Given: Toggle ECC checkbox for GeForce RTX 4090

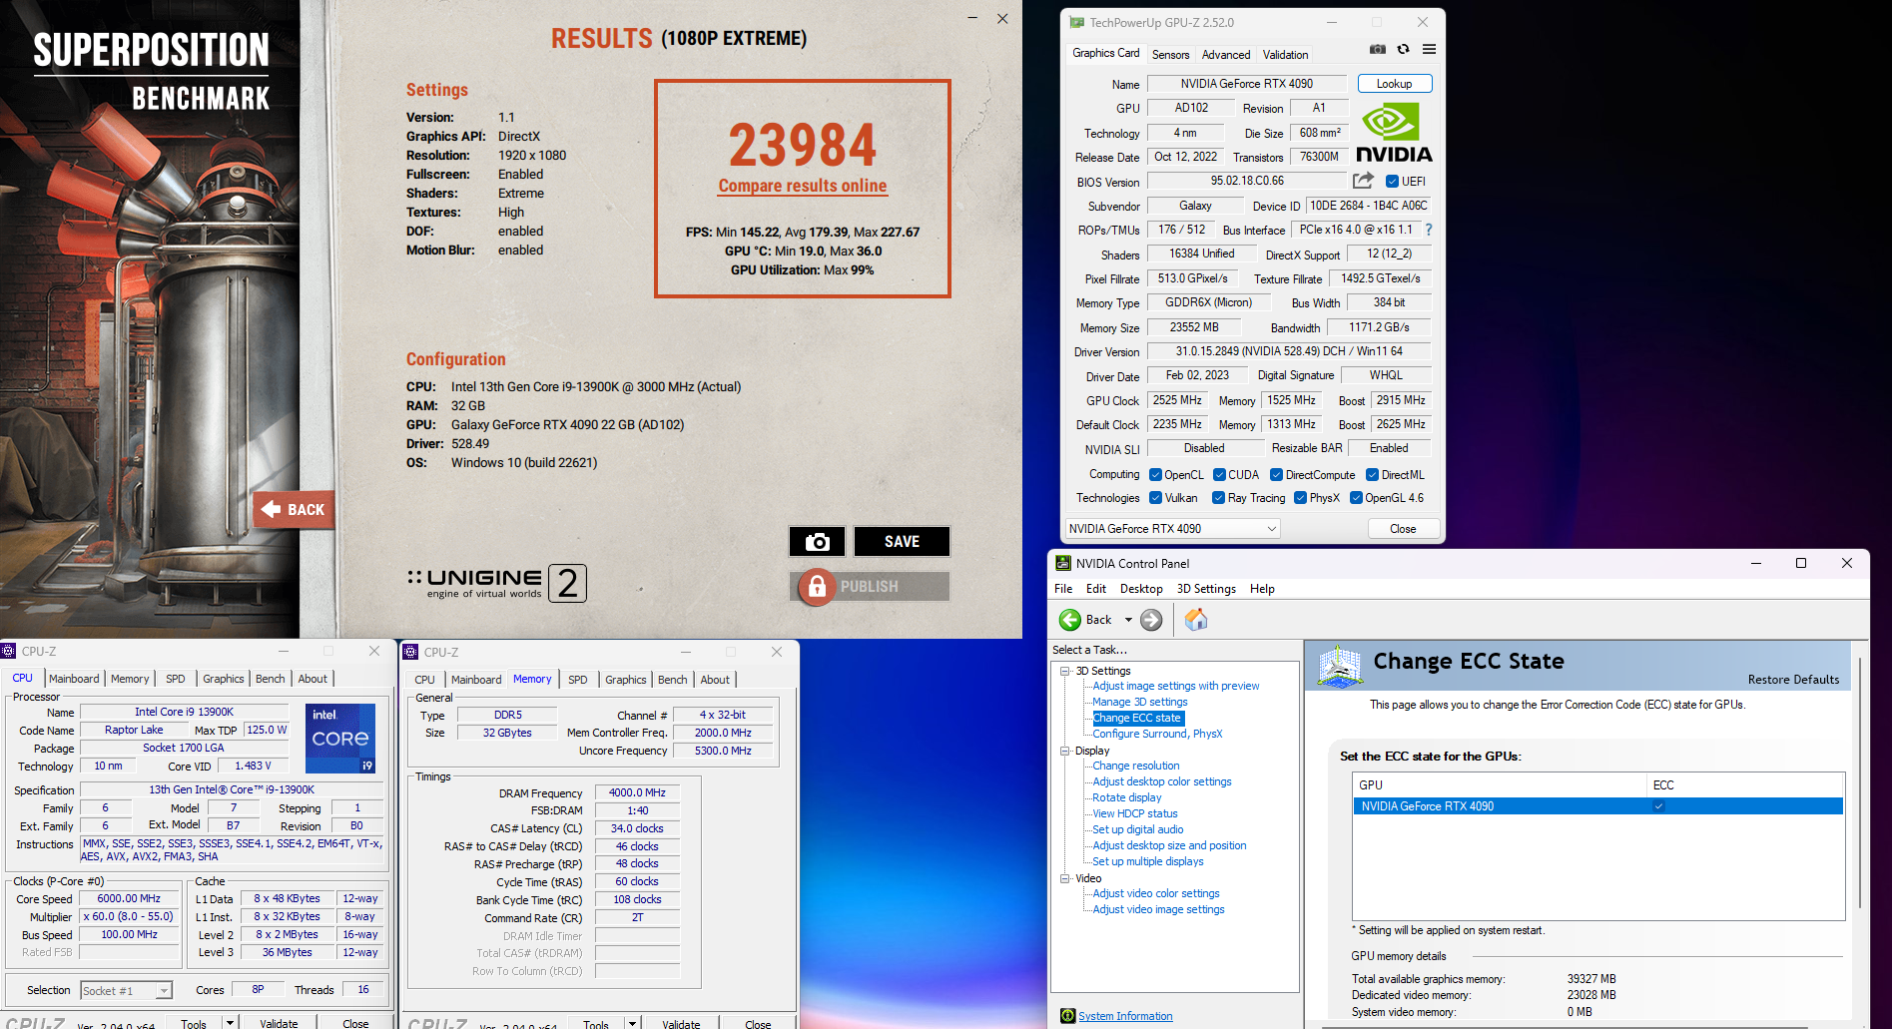Looking at the screenshot, I should (x=1658, y=806).
